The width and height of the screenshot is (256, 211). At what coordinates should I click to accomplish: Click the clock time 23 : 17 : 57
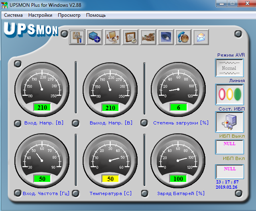(227, 182)
